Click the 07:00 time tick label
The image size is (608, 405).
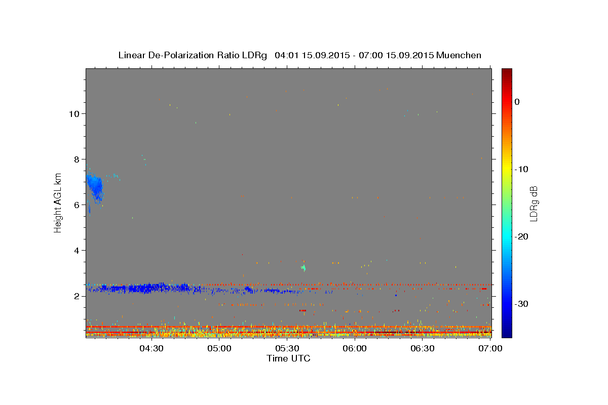tap(490, 348)
